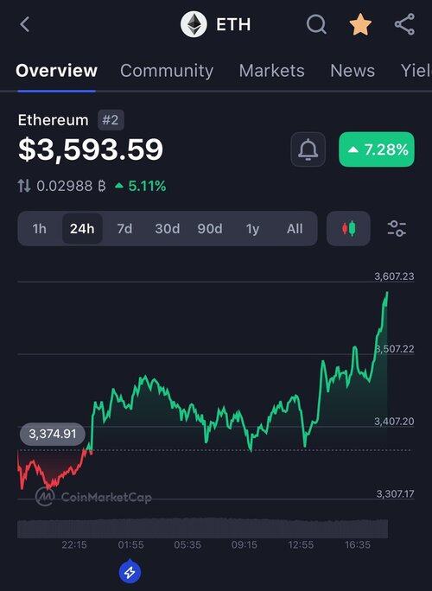Swap ETH/BTC price arrows icon

pyautogui.click(x=24, y=186)
